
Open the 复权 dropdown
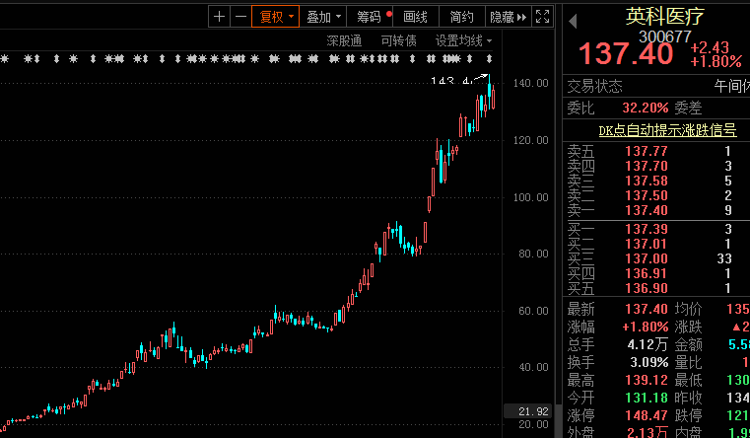[x=276, y=17]
